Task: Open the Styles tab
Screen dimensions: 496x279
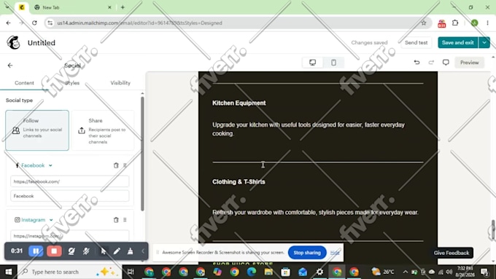Action: (x=72, y=83)
